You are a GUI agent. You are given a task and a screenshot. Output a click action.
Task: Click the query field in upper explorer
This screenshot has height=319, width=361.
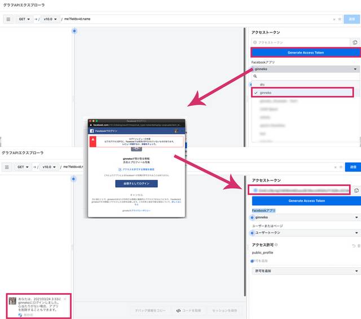(x=196, y=19)
